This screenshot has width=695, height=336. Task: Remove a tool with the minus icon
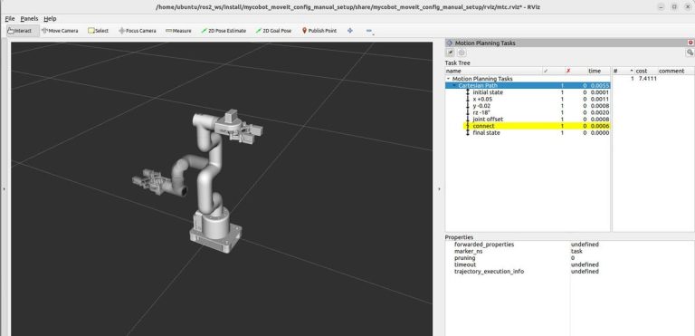click(x=369, y=31)
